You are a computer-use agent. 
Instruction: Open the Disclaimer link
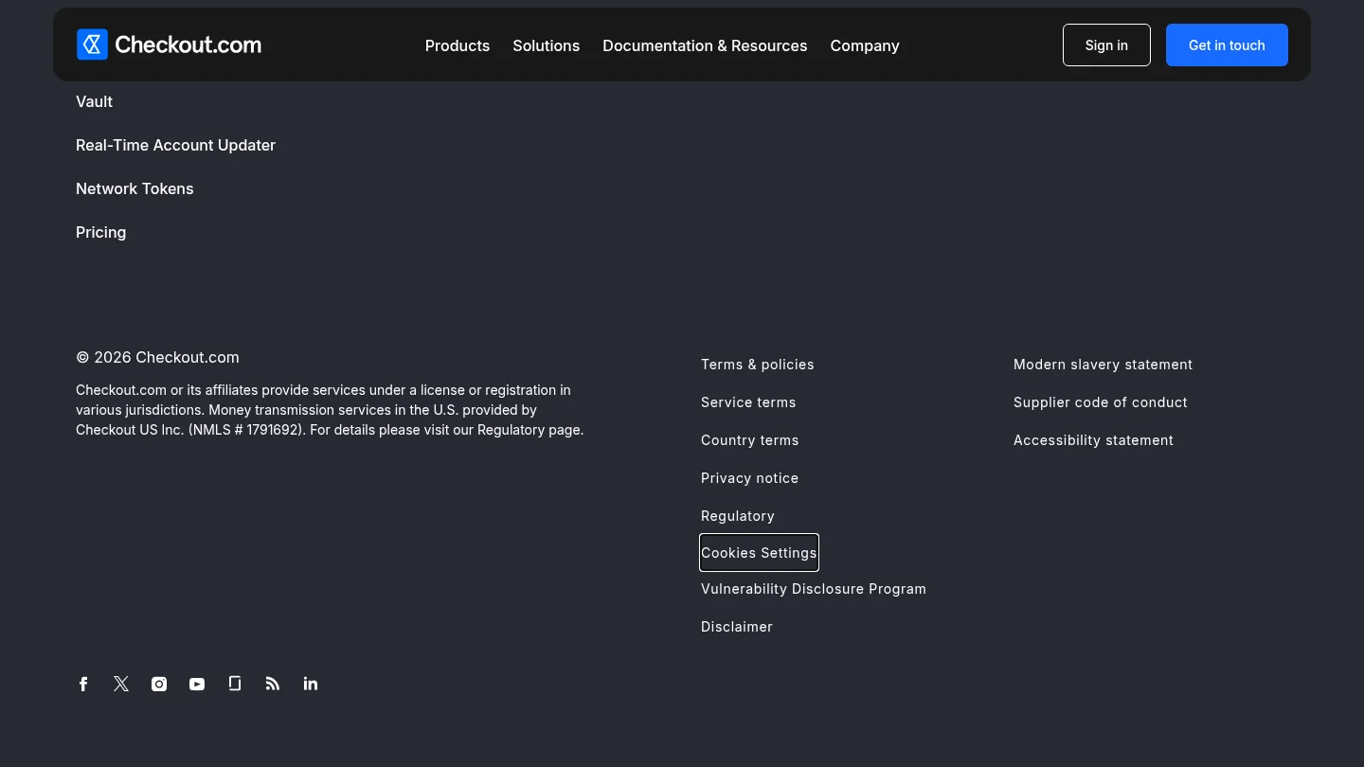737,627
